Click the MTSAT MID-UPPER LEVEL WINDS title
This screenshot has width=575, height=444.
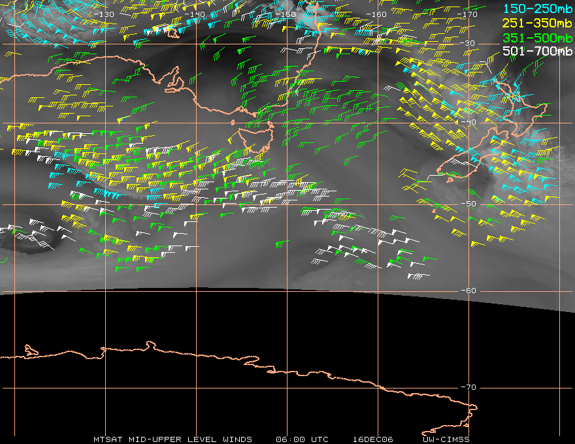pos(172,439)
